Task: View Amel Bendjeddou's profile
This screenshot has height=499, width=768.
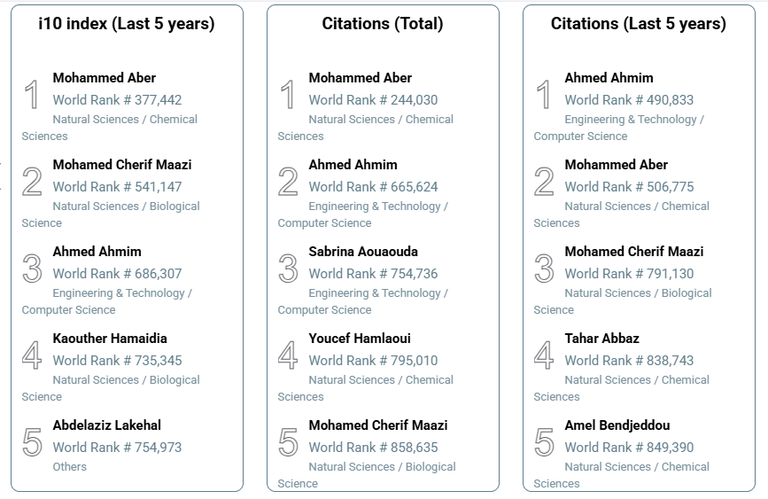Action: 617,425
